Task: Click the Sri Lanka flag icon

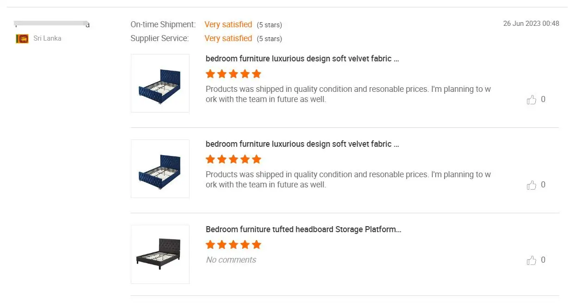Action: [x=22, y=39]
